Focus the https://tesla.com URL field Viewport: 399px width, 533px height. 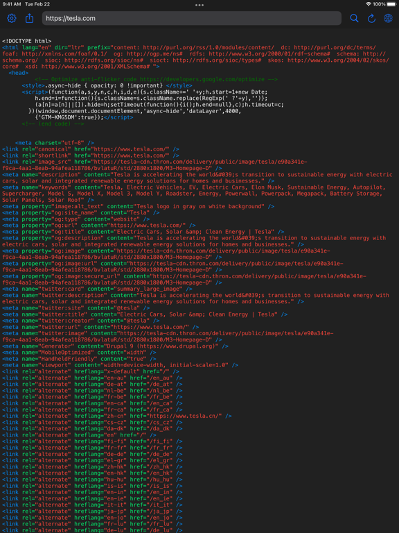(192, 18)
